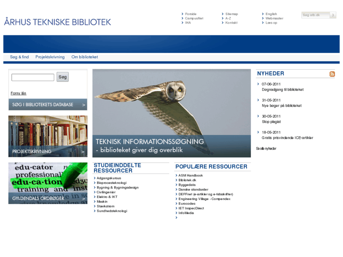Click the Læs op link
Viewport: 343px width, 257px height.
click(x=271, y=23)
